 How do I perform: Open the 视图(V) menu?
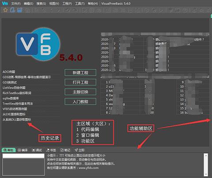[x=54, y=4]
